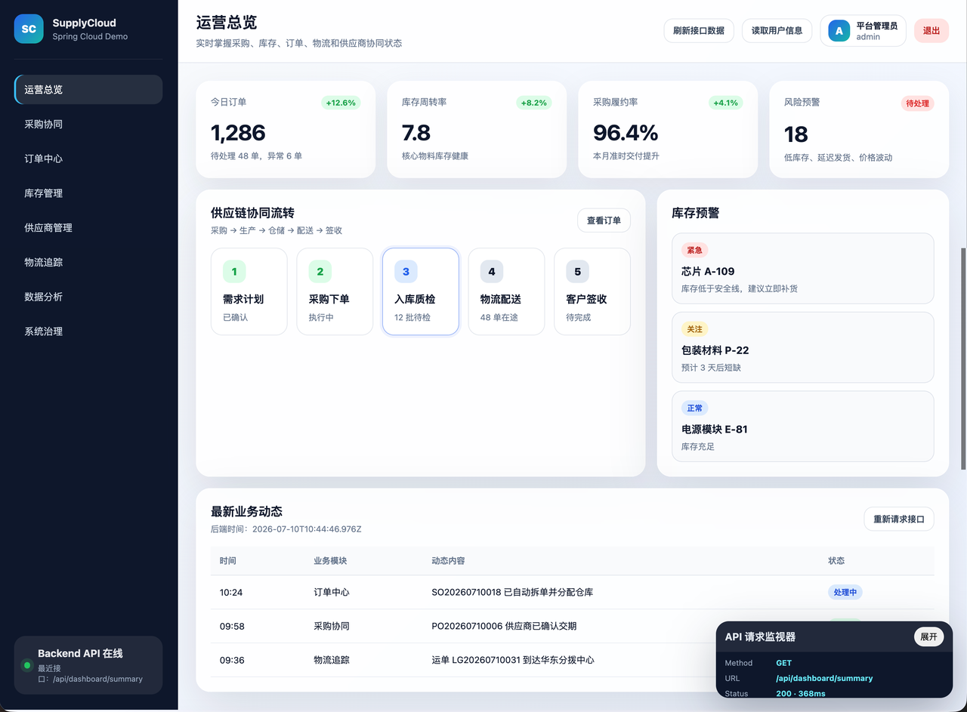Select the 入库质检 workflow step card
Viewport: 967px width, 712px height.
tap(421, 291)
